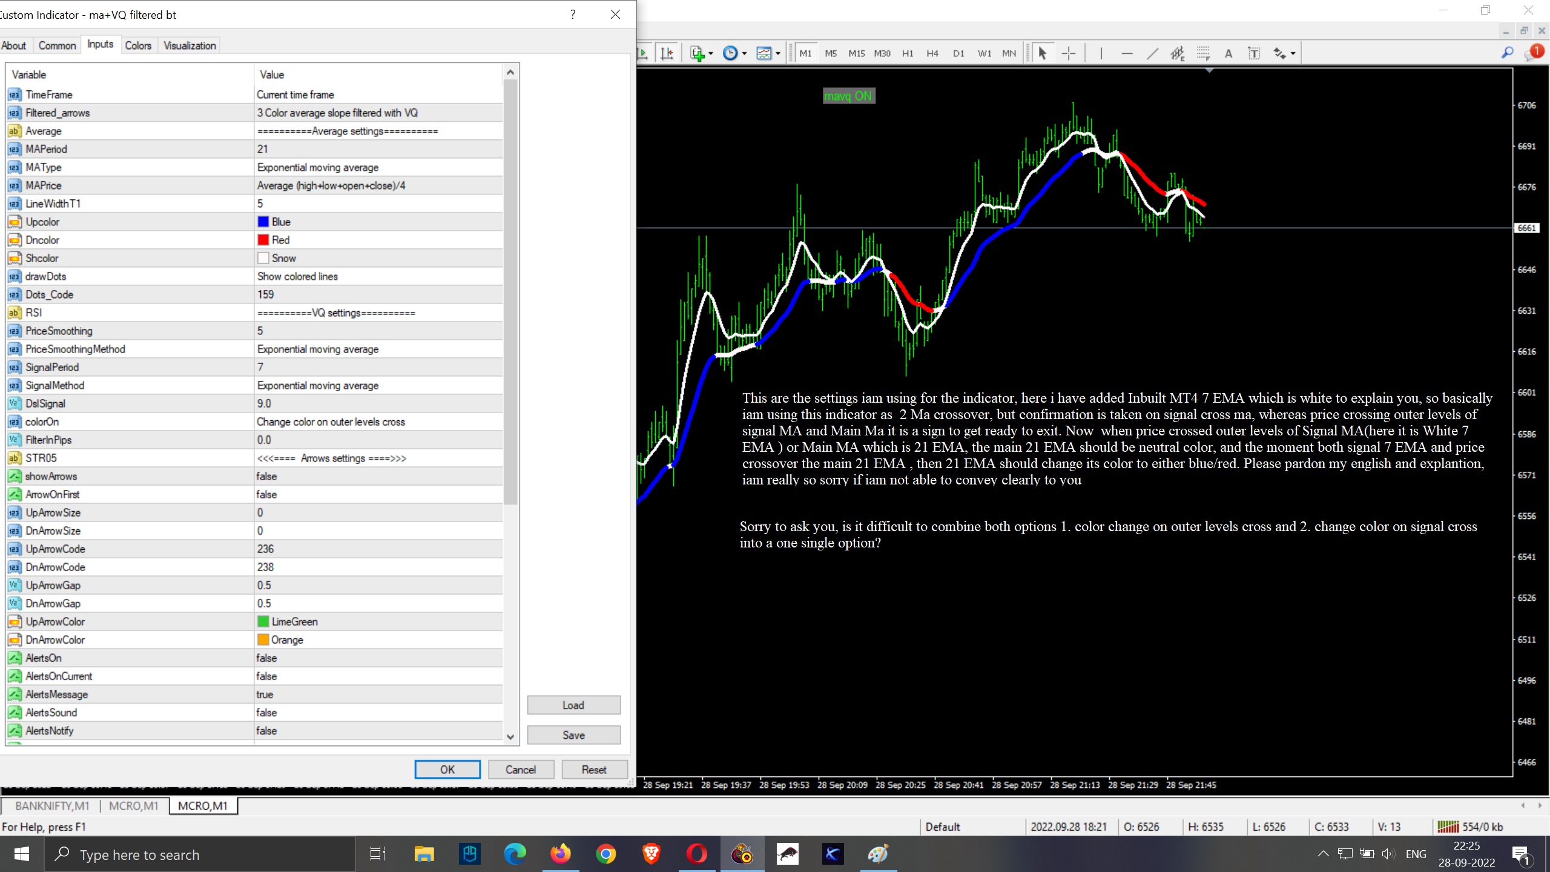Viewport: 1550px width, 872px height.
Task: Select the horizontal line tool
Action: coord(1126,53)
